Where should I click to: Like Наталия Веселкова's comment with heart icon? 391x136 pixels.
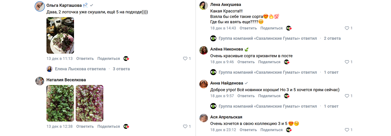[185, 127]
